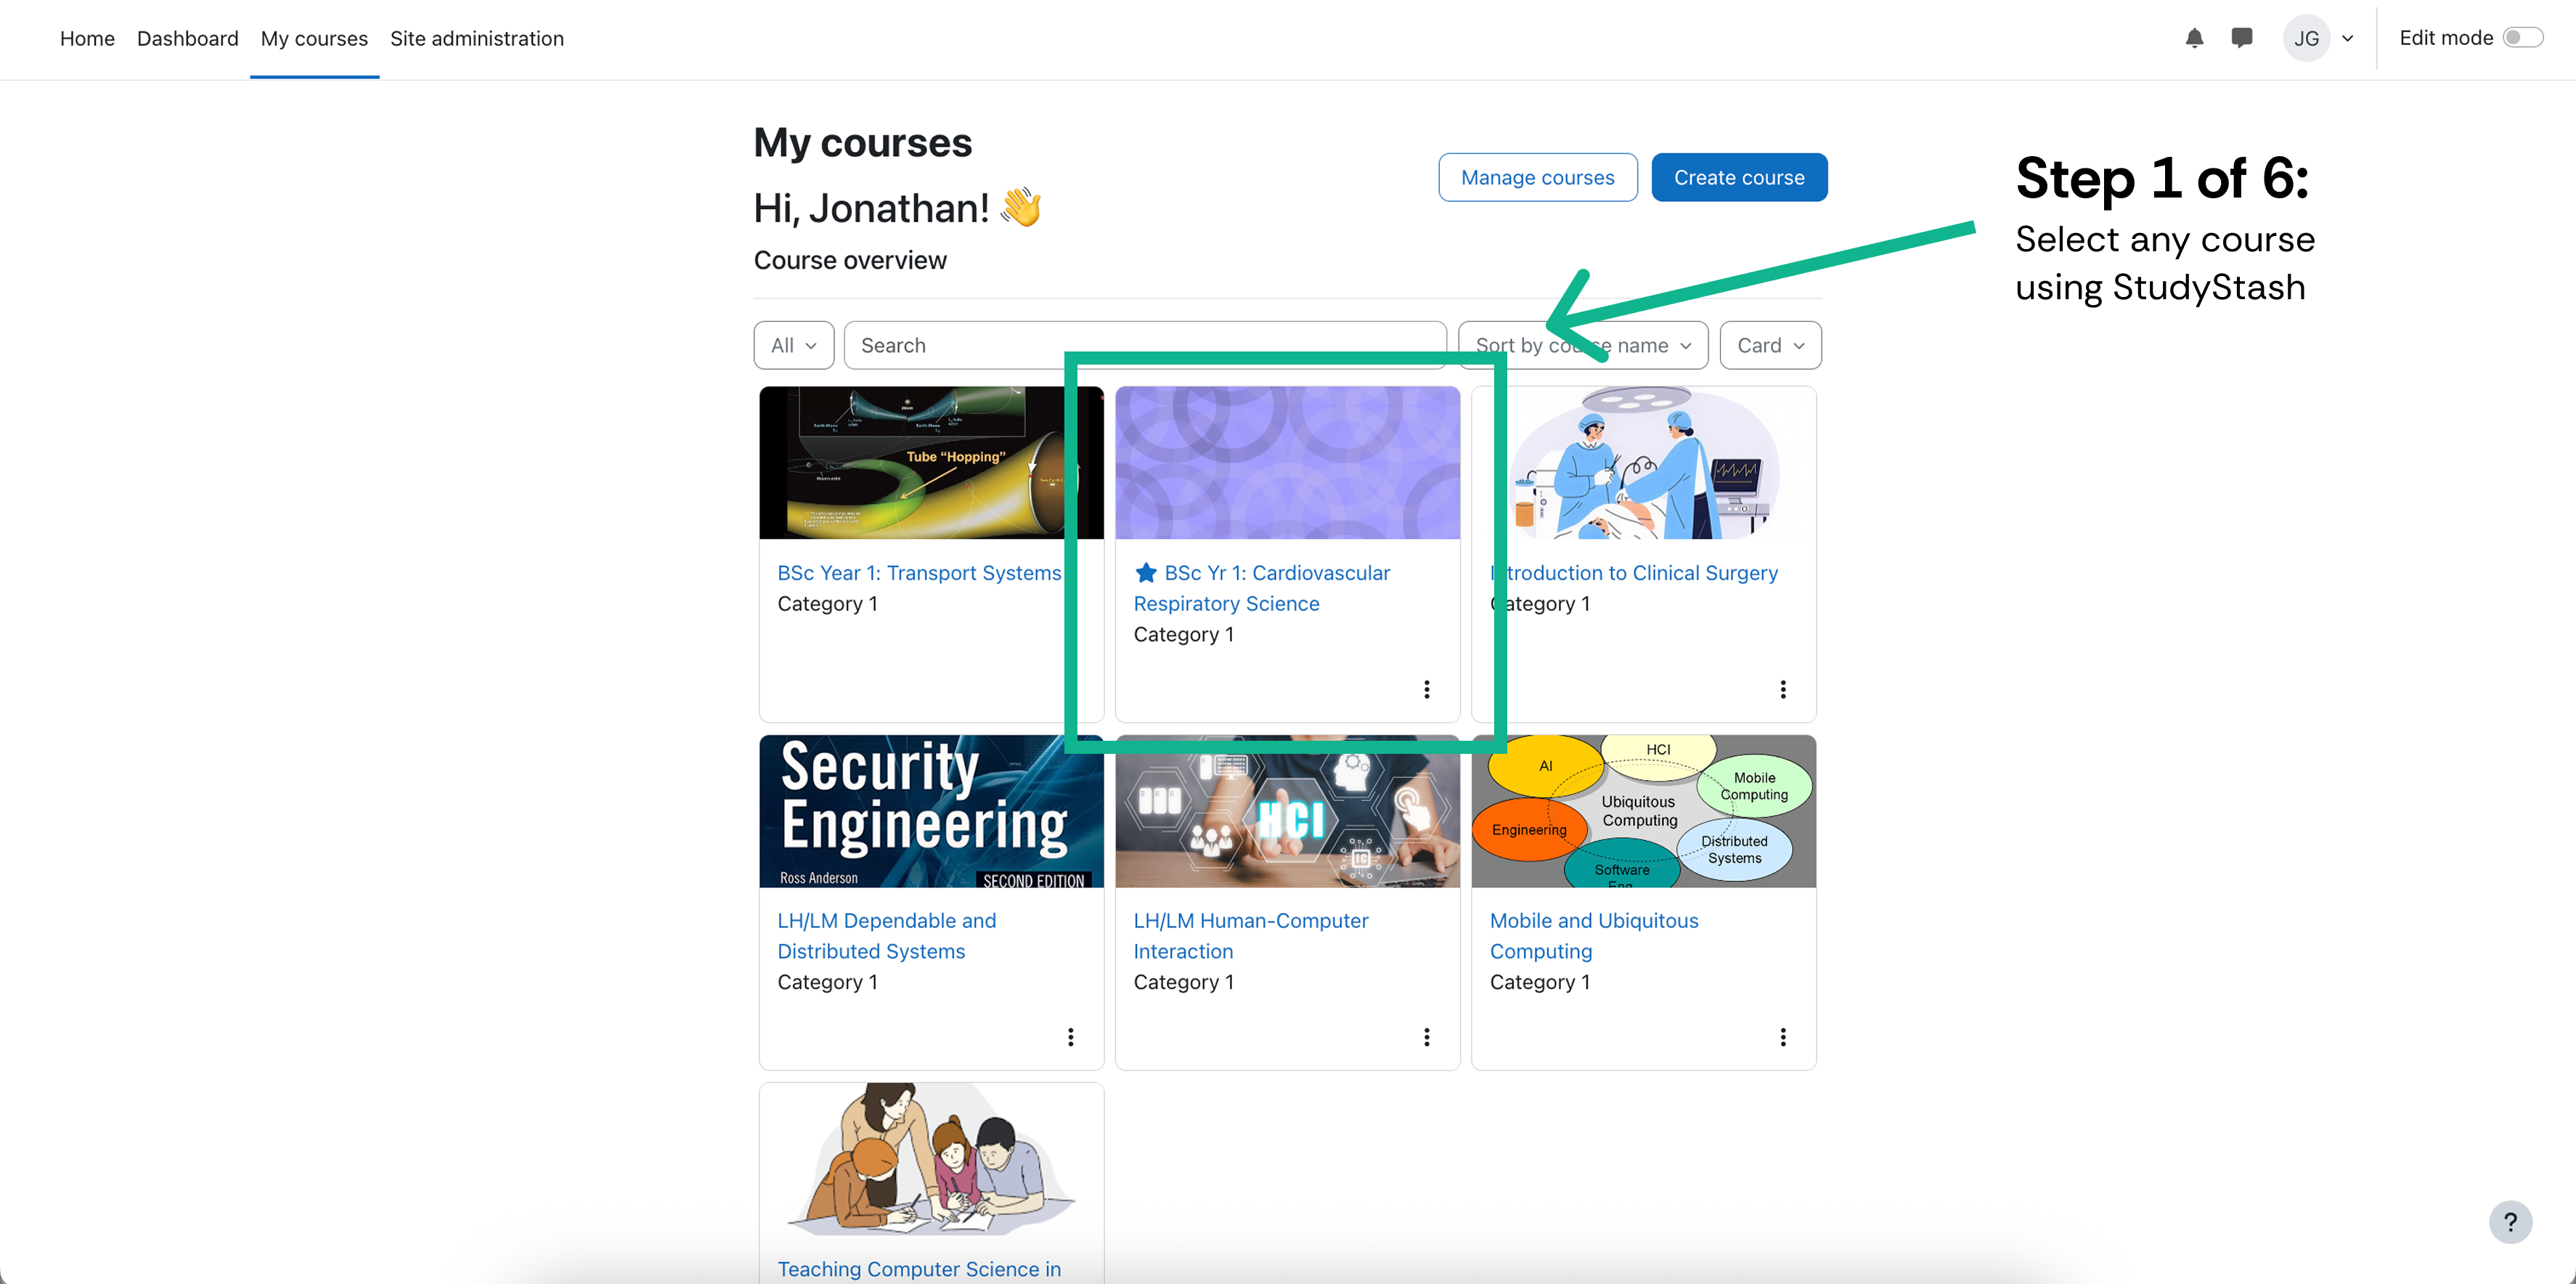Screen dimensions: 2576x1284
Task: Open BSc Year 1: Transport Systems course
Action: tap(919, 573)
